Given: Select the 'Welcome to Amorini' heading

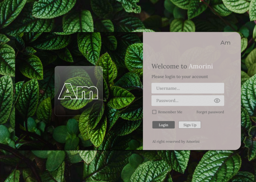Looking at the screenshot, I should coord(182,66).
